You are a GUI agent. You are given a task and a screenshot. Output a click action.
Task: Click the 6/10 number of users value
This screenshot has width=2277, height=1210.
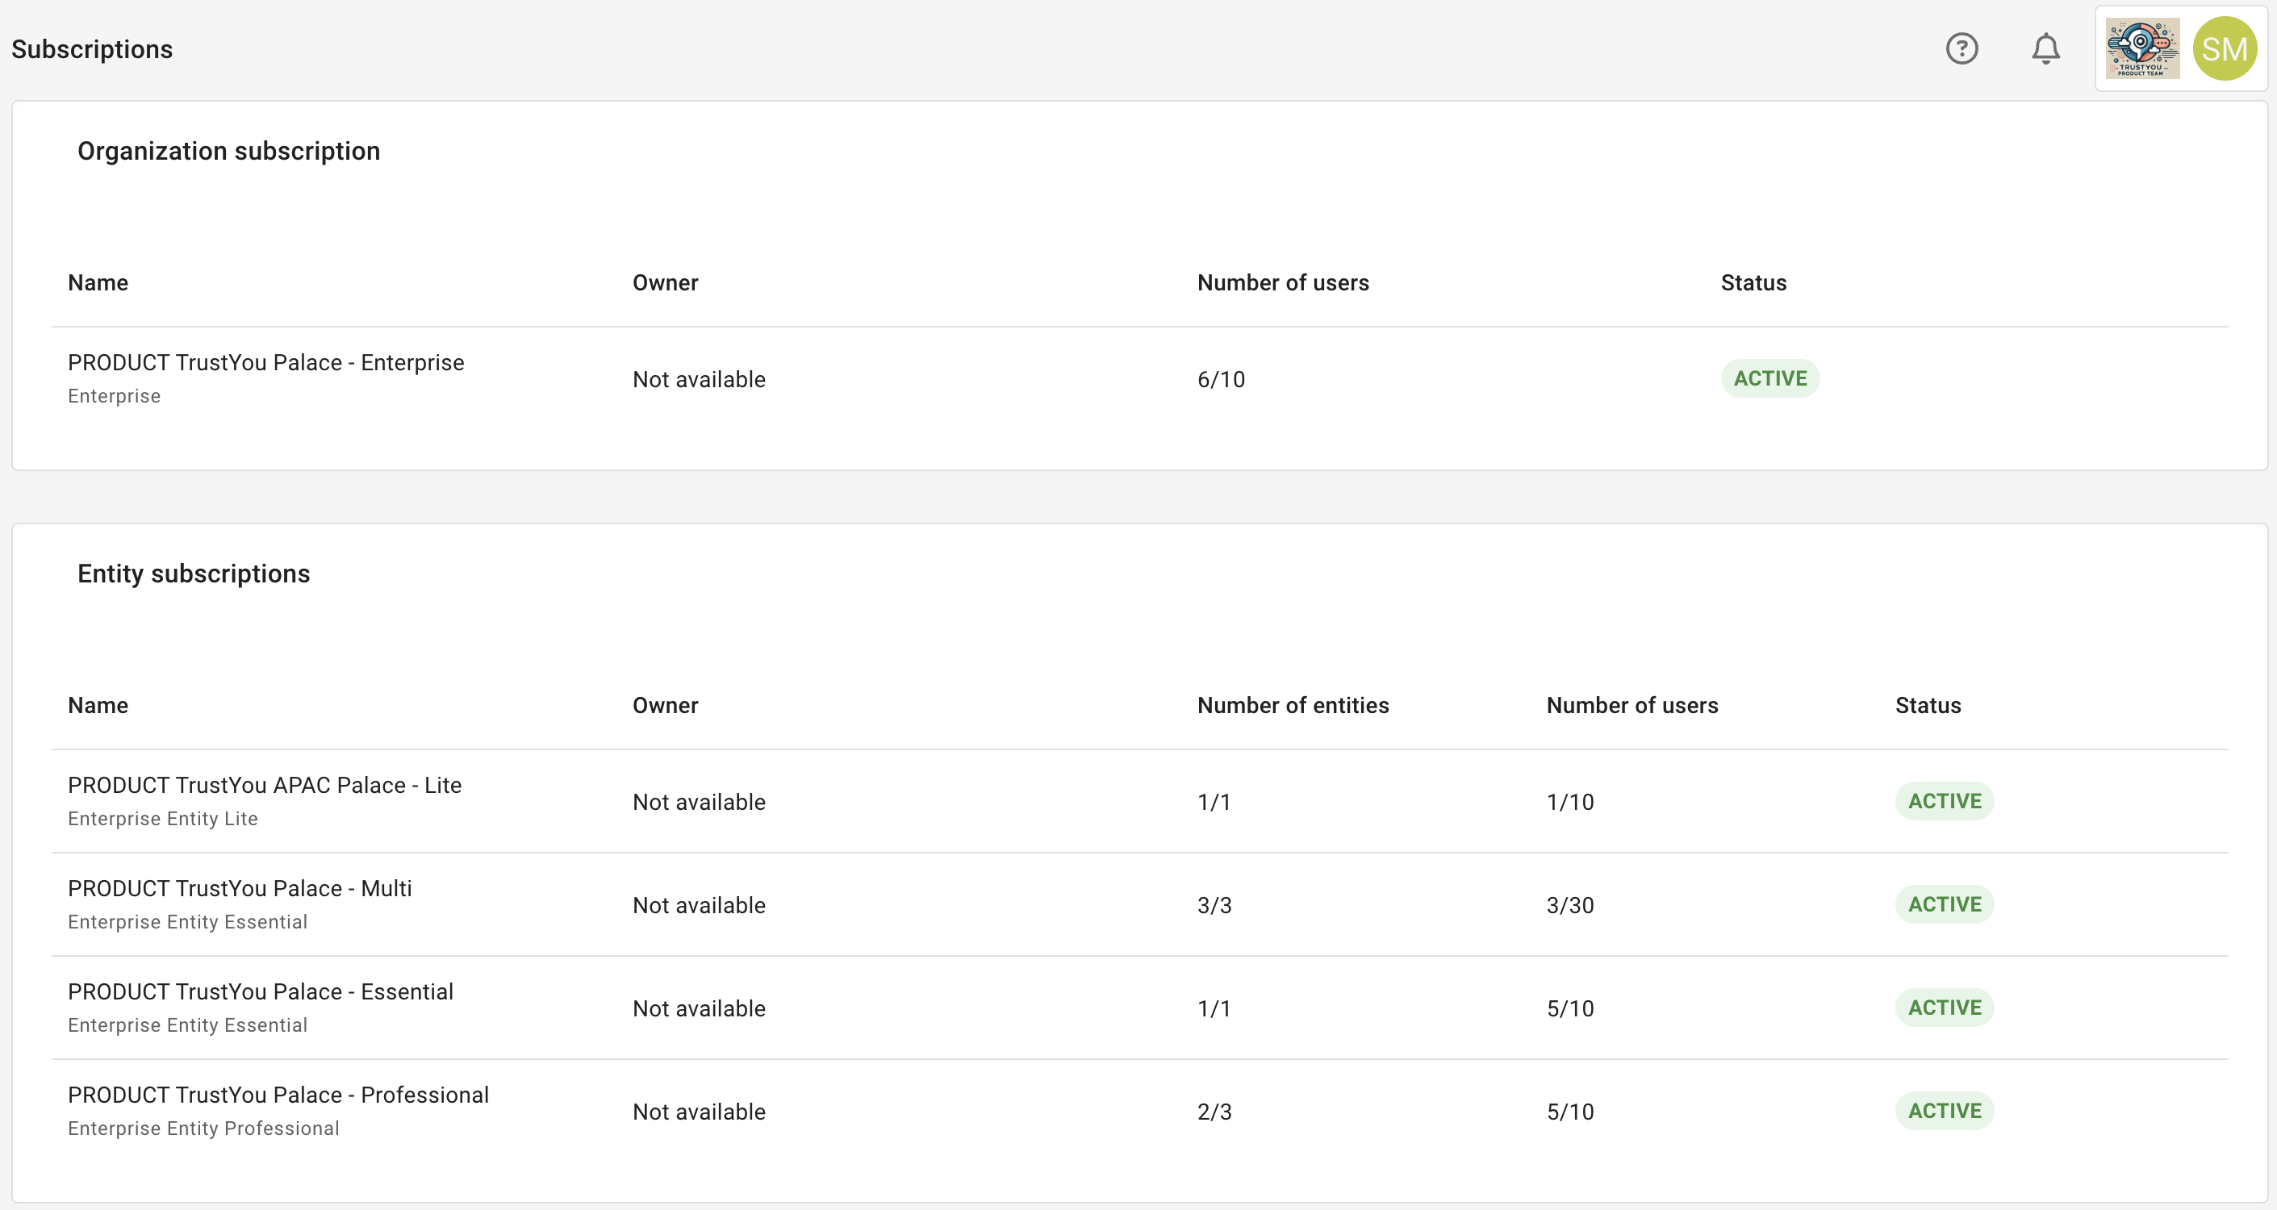click(x=1221, y=379)
